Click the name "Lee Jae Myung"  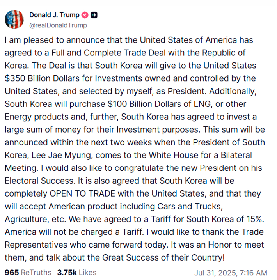tap(67, 155)
